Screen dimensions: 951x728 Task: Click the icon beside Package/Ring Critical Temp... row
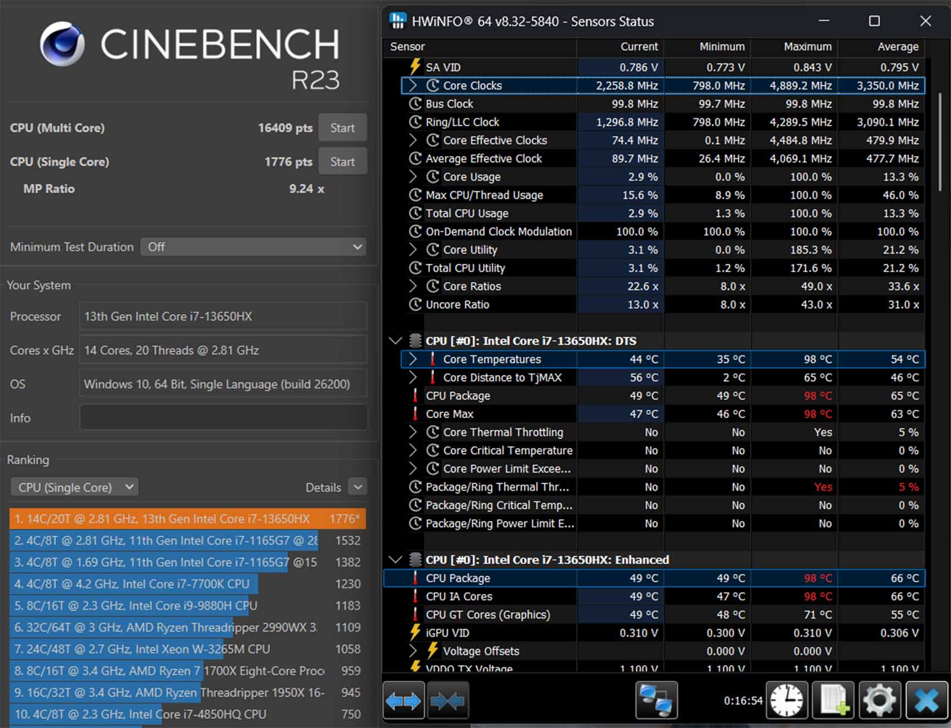click(x=415, y=505)
